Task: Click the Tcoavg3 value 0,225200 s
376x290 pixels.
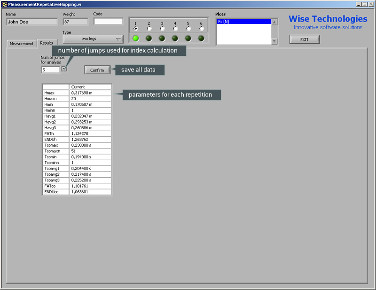Action: 90,180
